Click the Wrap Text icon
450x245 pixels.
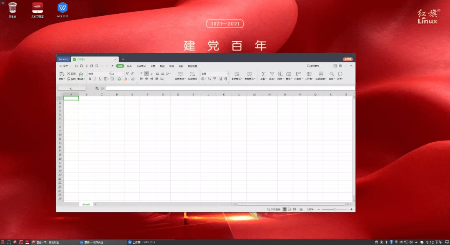click(192, 74)
